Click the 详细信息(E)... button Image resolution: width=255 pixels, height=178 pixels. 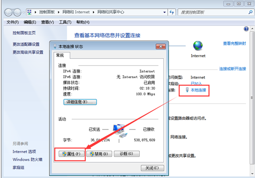80,102
